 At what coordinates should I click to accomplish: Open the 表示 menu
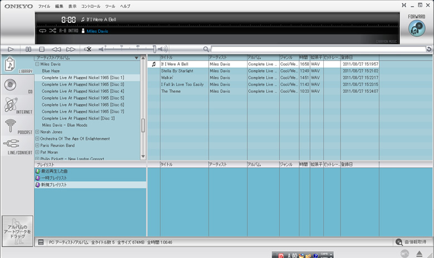click(72, 6)
